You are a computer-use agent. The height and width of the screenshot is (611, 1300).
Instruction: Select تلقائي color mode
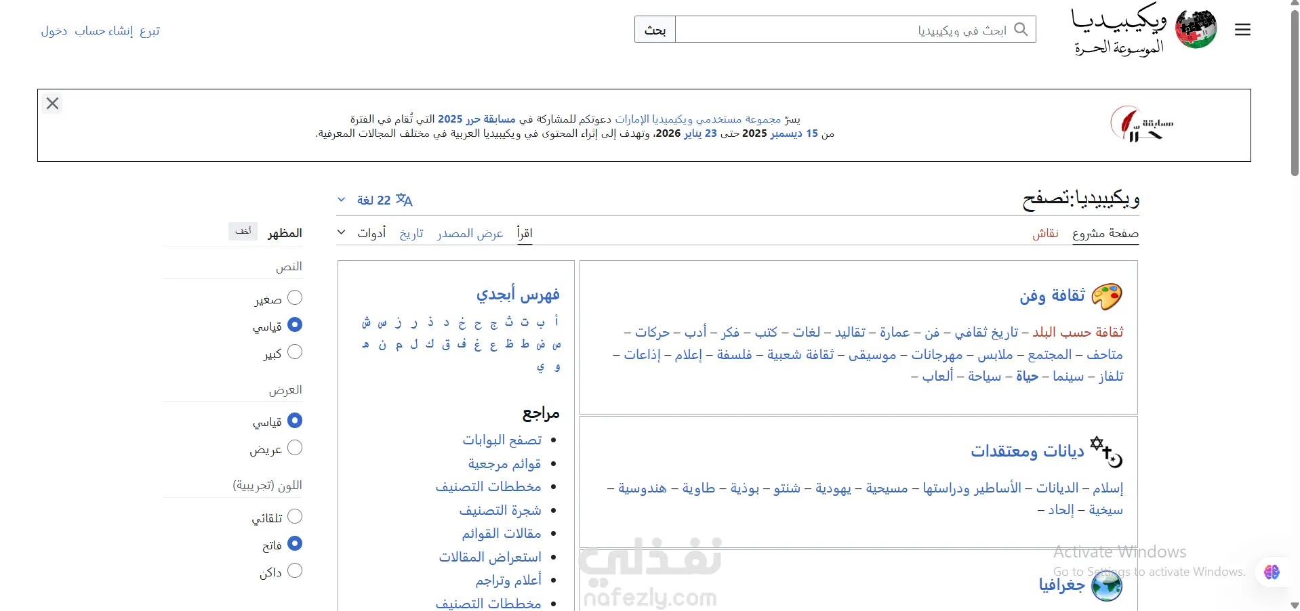pyautogui.click(x=295, y=517)
